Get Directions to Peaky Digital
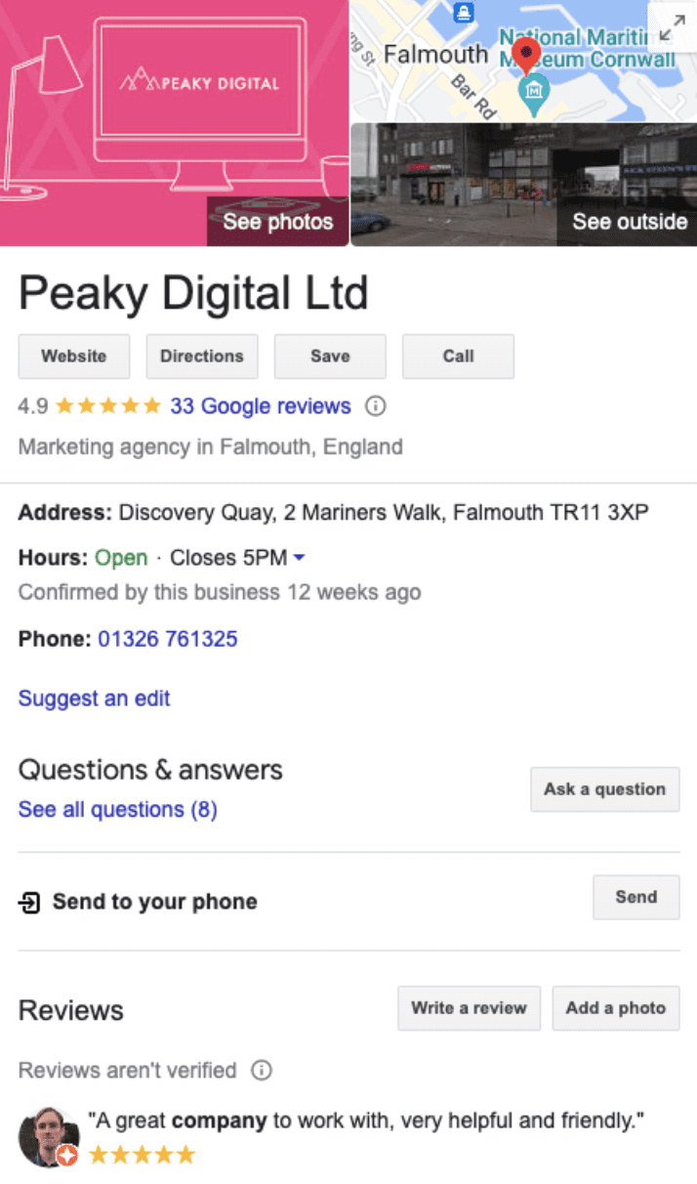 click(x=202, y=357)
